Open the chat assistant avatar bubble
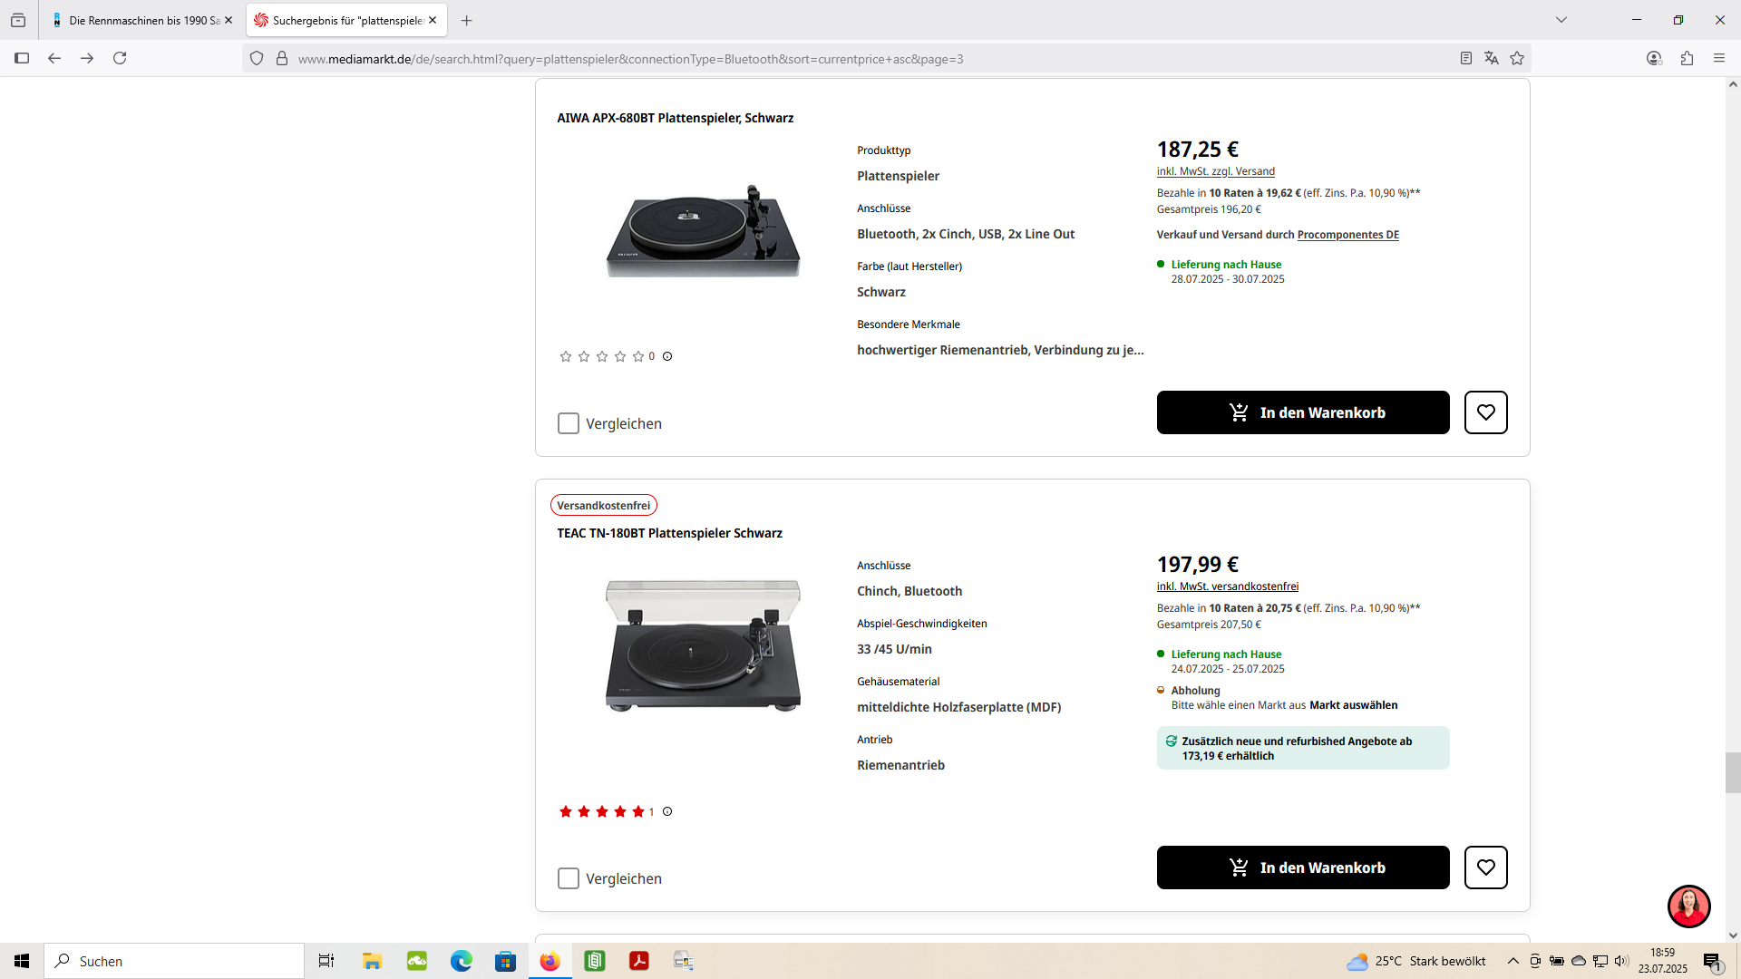This screenshot has height=979, width=1741. (x=1688, y=906)
